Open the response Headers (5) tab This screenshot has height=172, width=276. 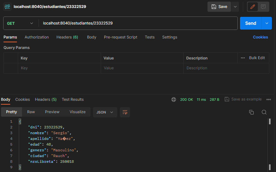[x=46, y=100]
